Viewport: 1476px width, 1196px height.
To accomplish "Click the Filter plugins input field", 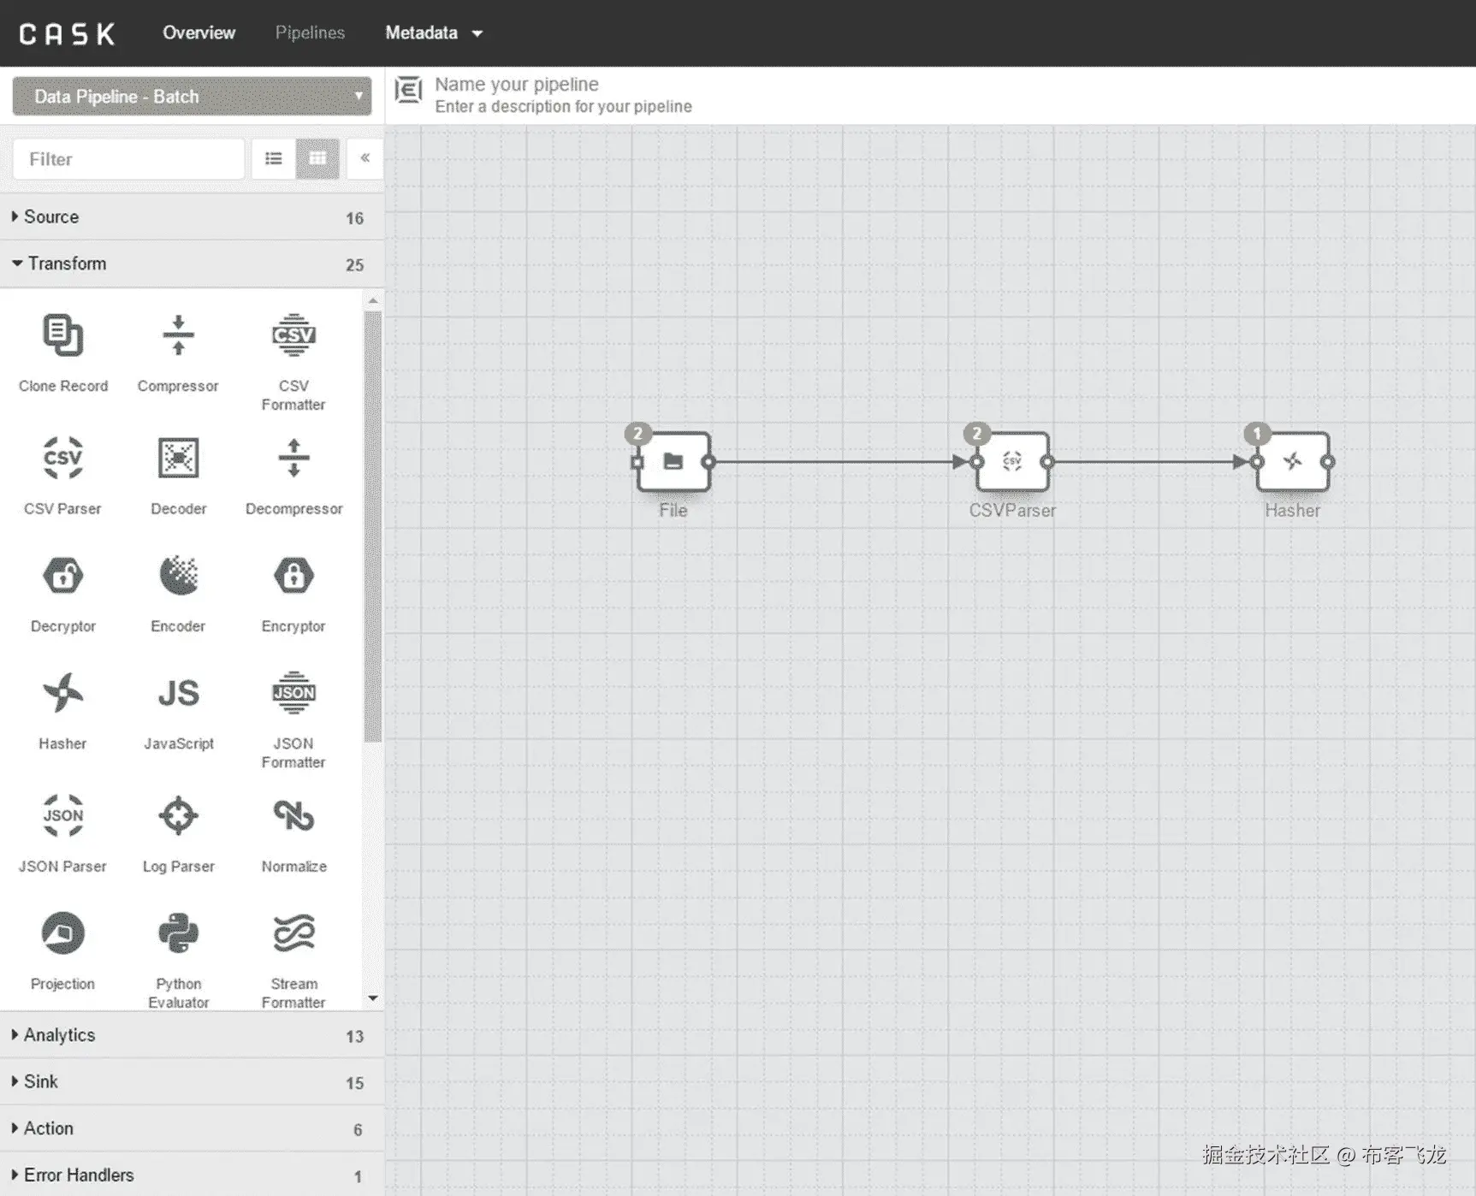I will click(x=129, y=159).
